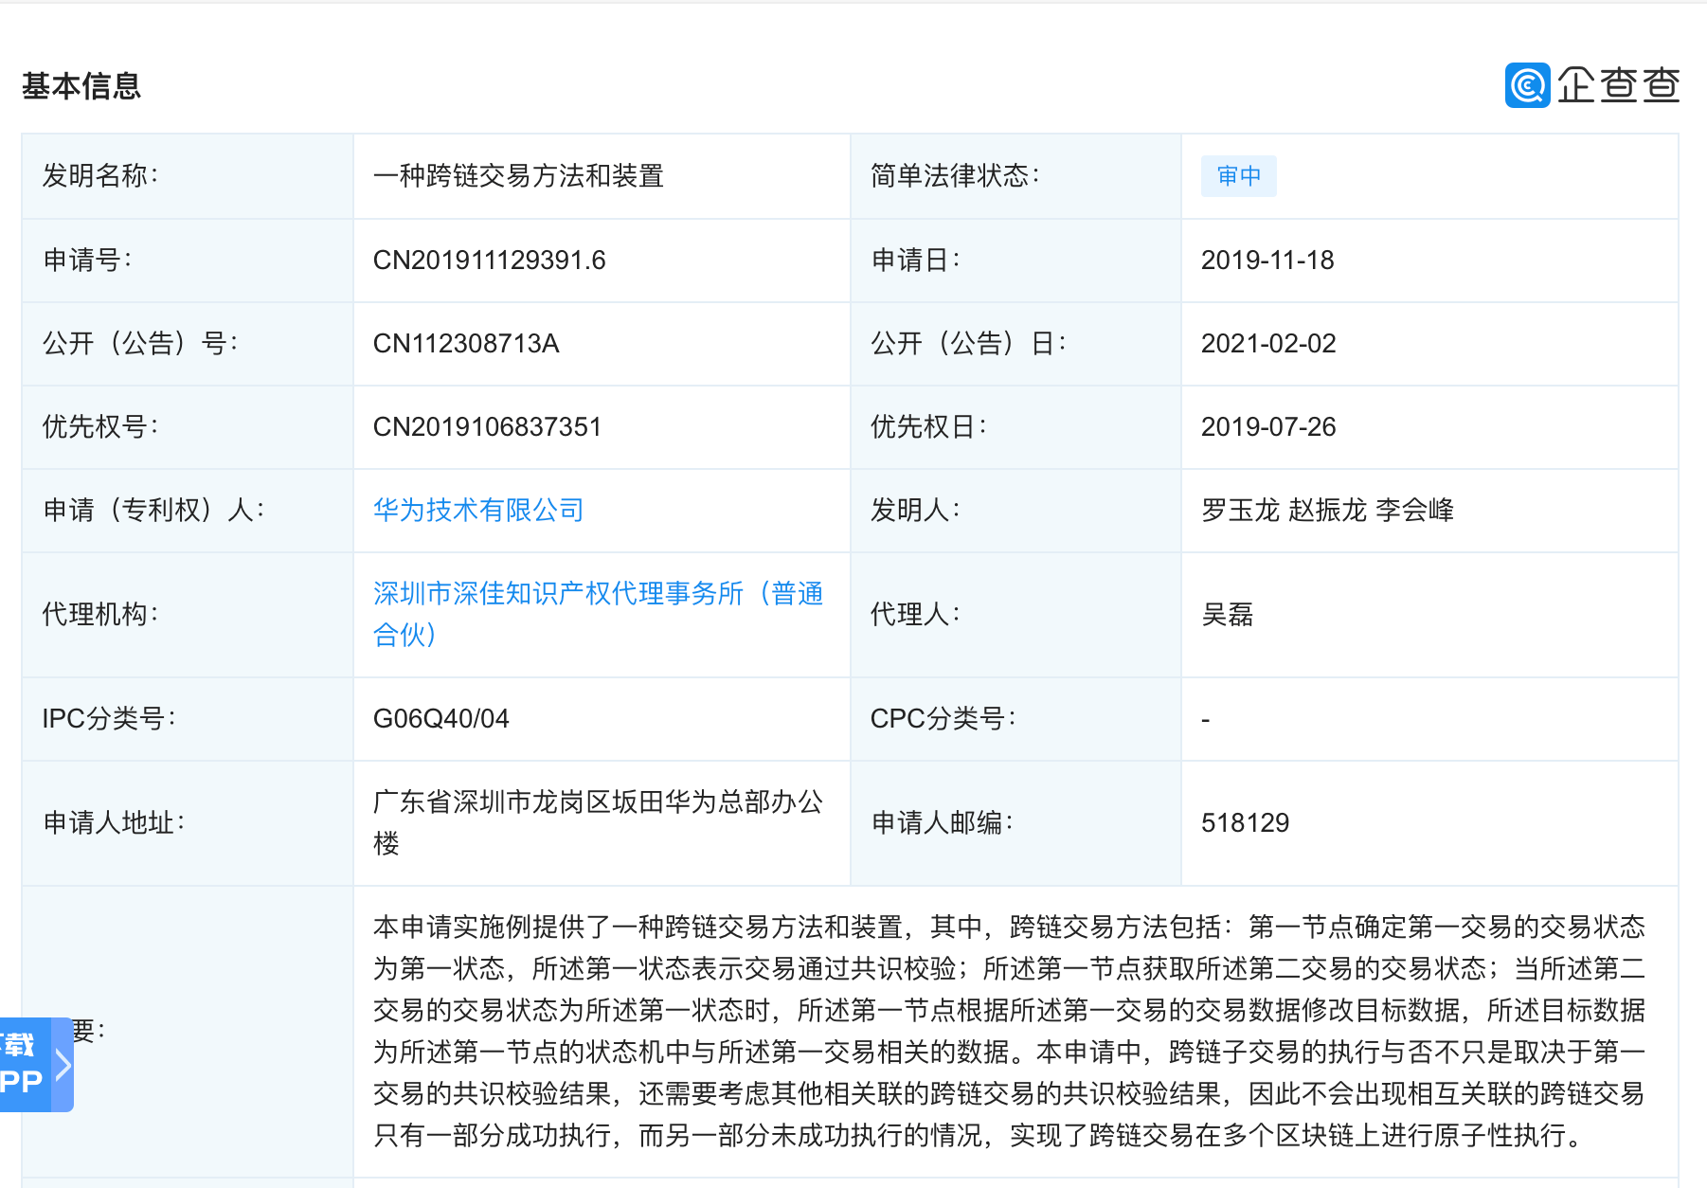Click the 代理机构 label cell
Image resolution: width=1707 pixels, height=1188 pixels.
point(188,614)
